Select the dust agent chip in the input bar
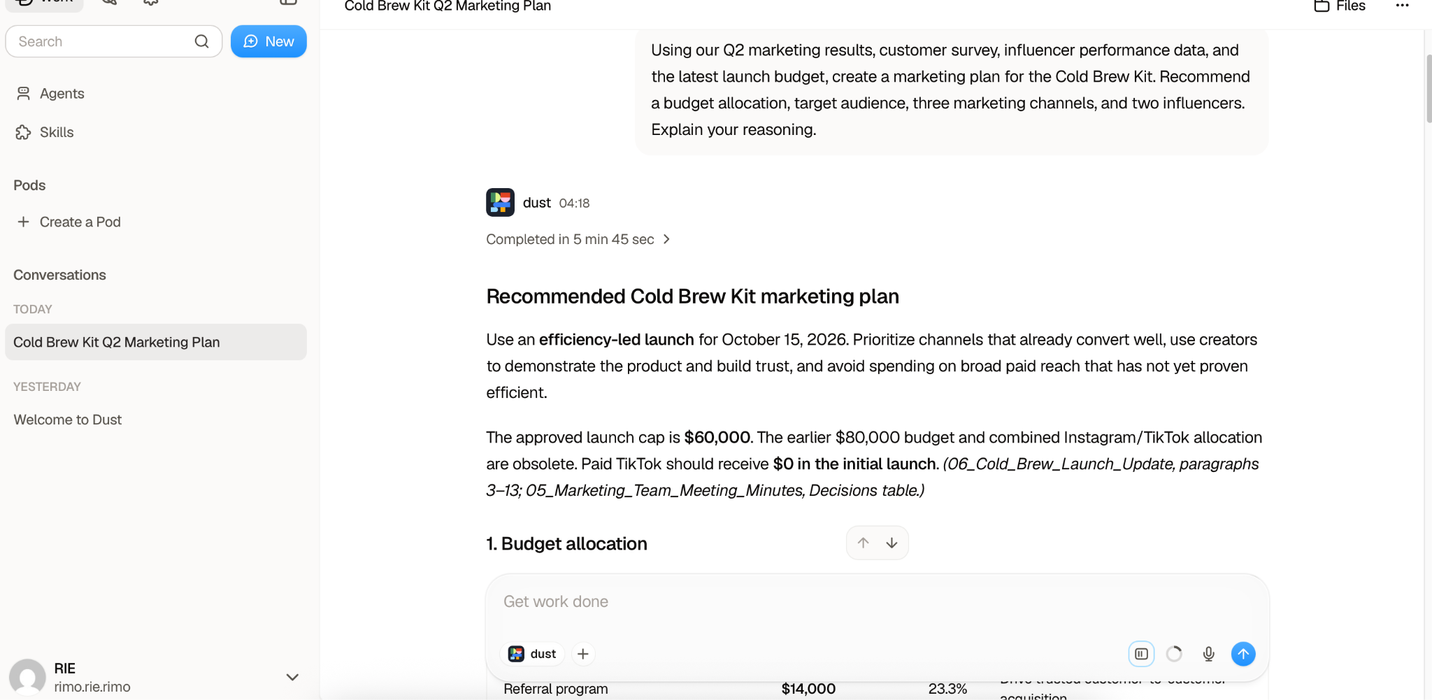The height and width of the screenshot is (700, 1432). point(532,654)
